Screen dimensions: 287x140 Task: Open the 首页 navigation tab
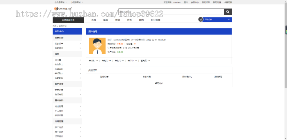tap(93, 20)
